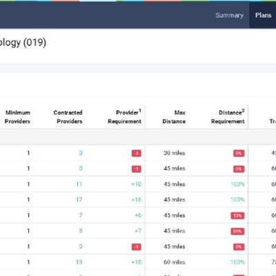Select the red -1 badge in the 30 miles row

pyautogui.click(x=137, y=153)
